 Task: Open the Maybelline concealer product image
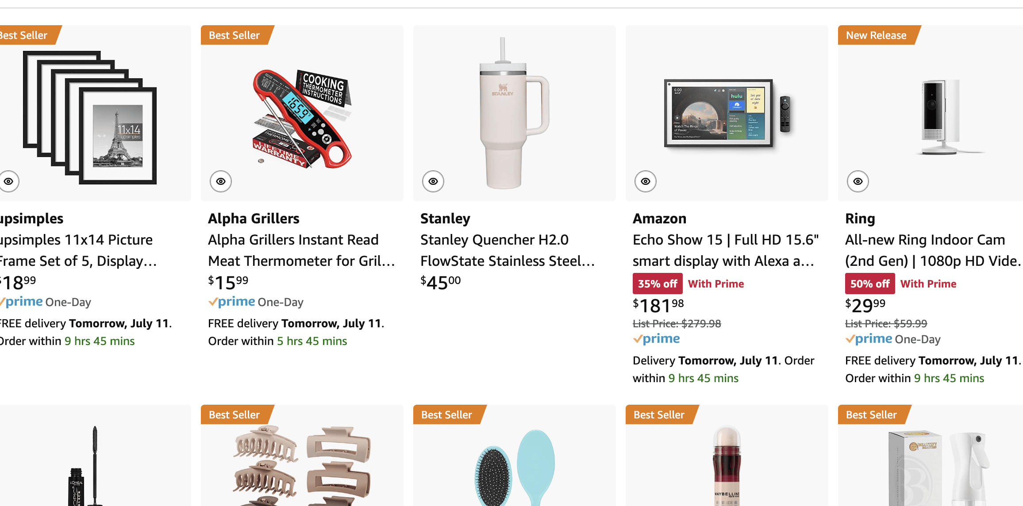(727, 467)
